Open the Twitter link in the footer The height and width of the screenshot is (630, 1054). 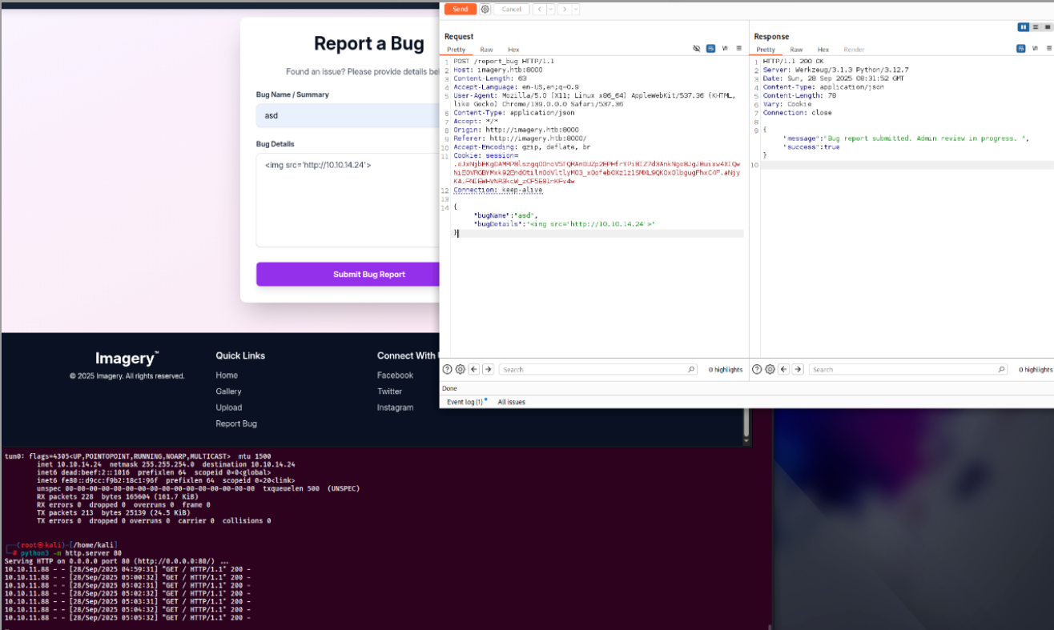coord(390,391)
